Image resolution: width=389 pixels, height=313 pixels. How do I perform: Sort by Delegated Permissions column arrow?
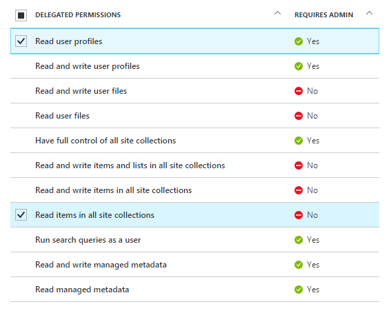click(x=277, y=13)
